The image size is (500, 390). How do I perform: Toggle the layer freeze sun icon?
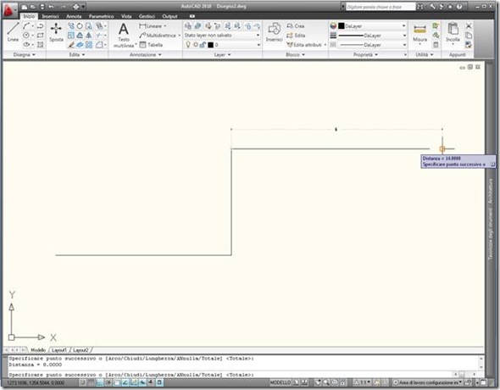(196, 45)
